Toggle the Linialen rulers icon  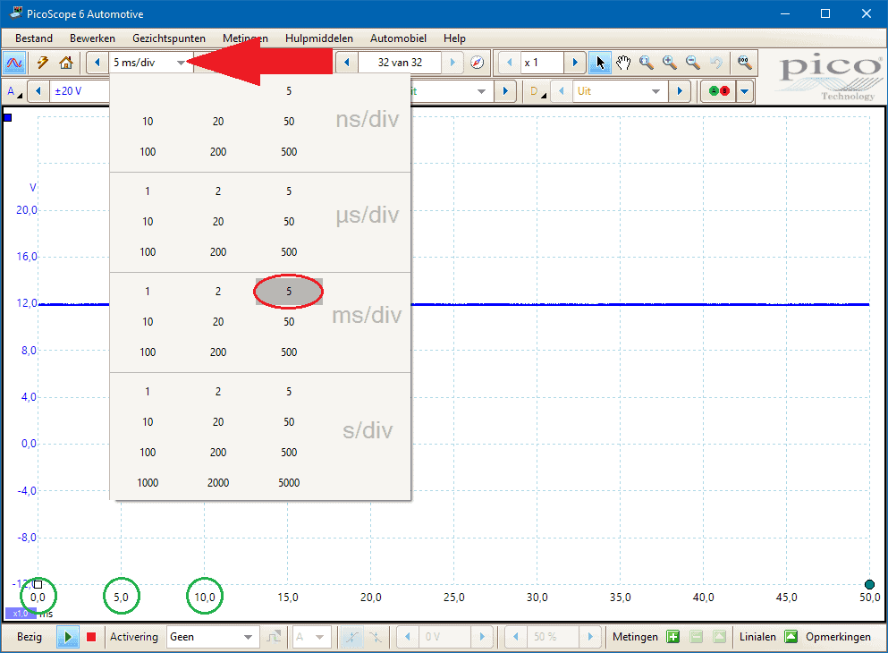click(x=791, y=637)
